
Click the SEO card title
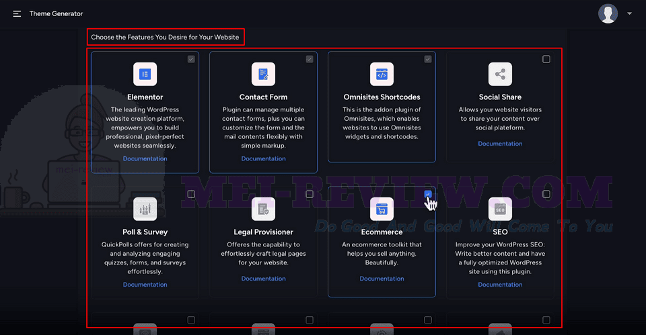tap(500, 232)
